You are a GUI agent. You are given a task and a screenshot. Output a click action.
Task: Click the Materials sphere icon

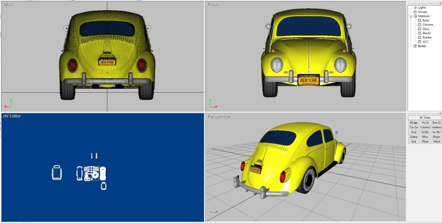point(415,16)
